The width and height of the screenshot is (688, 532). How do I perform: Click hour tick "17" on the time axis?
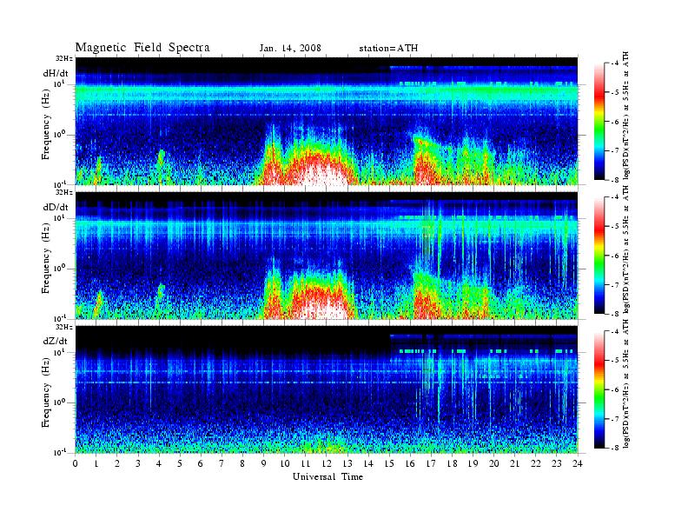point(432,463)
